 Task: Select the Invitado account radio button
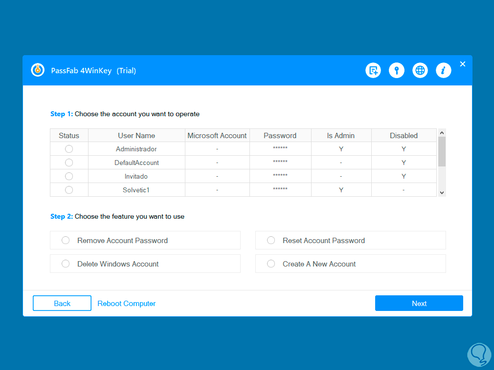pos(69,176)
